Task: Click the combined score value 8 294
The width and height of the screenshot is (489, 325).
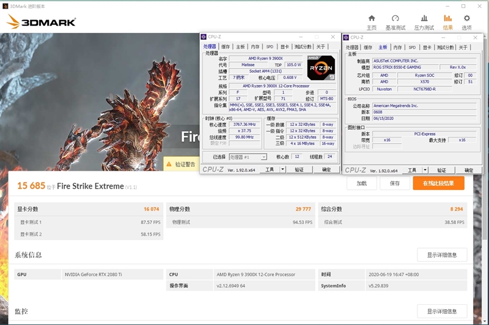Action: tap(457, 209)
